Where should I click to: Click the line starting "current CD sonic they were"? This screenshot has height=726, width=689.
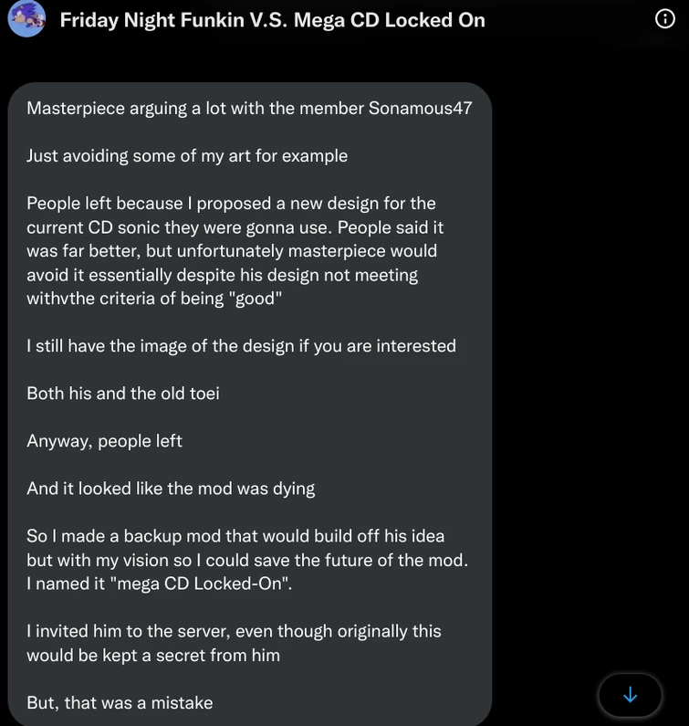tap(235, 226)
